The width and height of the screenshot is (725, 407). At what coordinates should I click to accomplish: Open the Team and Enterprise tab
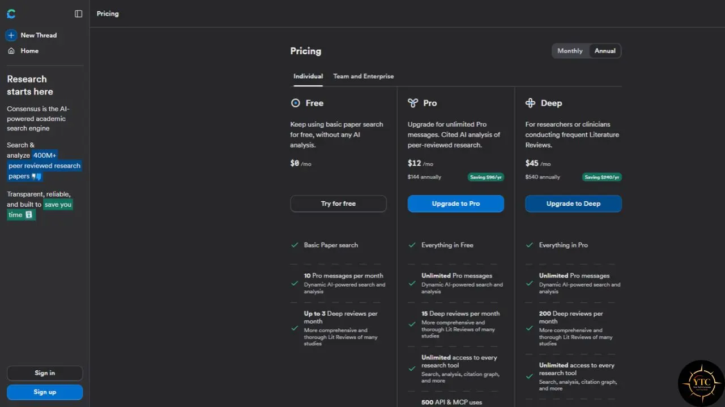(x=364, y=76)
